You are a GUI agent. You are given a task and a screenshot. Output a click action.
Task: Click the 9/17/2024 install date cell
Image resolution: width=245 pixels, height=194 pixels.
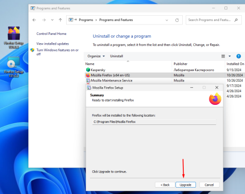(234, 86)
